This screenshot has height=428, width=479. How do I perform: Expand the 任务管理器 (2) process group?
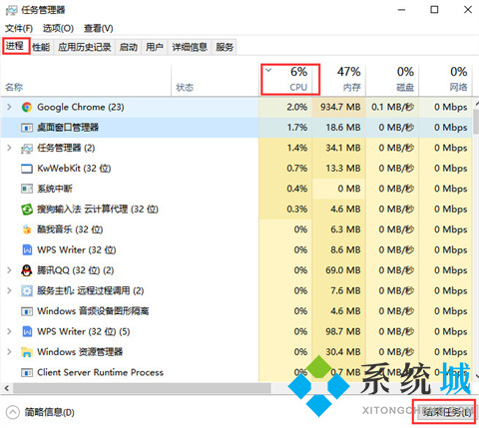point(9,148)
